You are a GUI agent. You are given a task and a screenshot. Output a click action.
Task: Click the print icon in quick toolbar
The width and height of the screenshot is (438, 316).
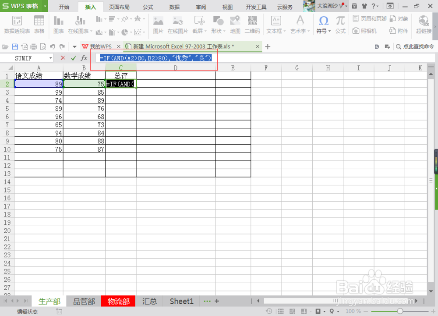coord(34,46)
